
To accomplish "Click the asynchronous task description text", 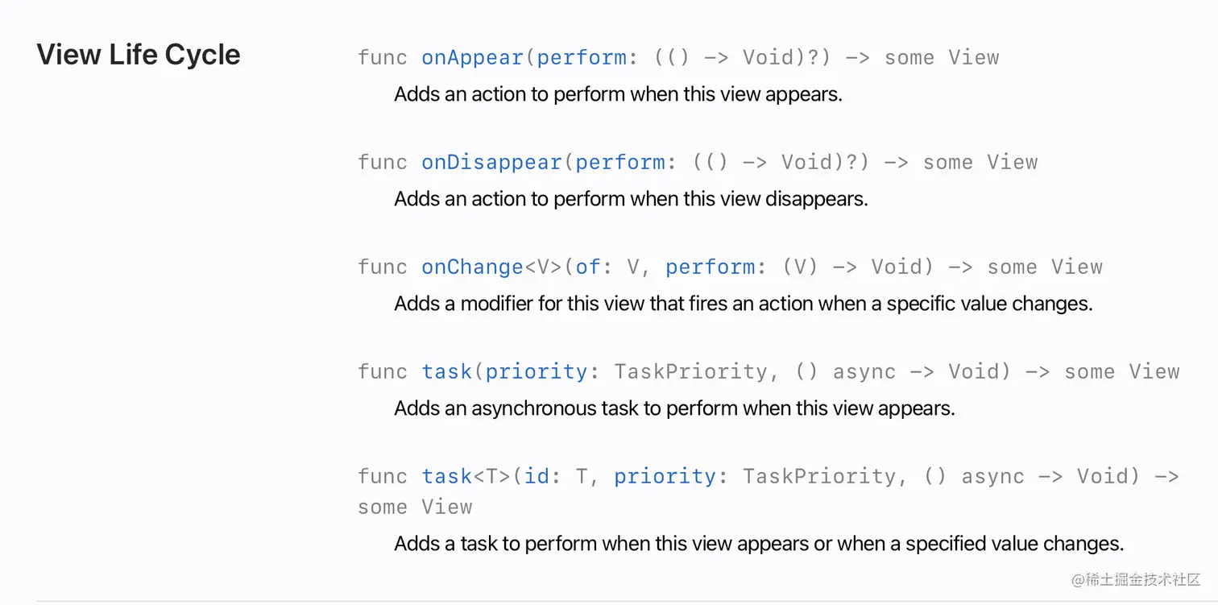I will click(x=674, y=408).
